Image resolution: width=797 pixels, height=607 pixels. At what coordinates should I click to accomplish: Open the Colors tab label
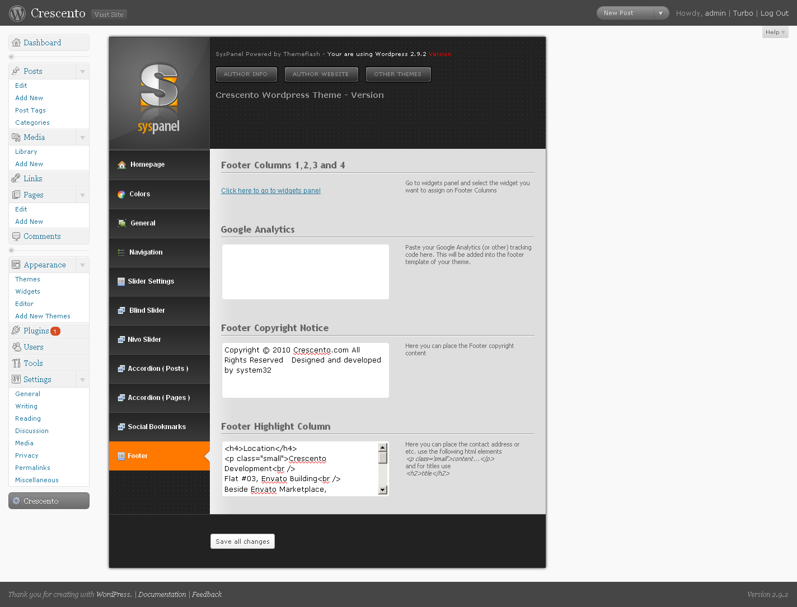(140, 194)
